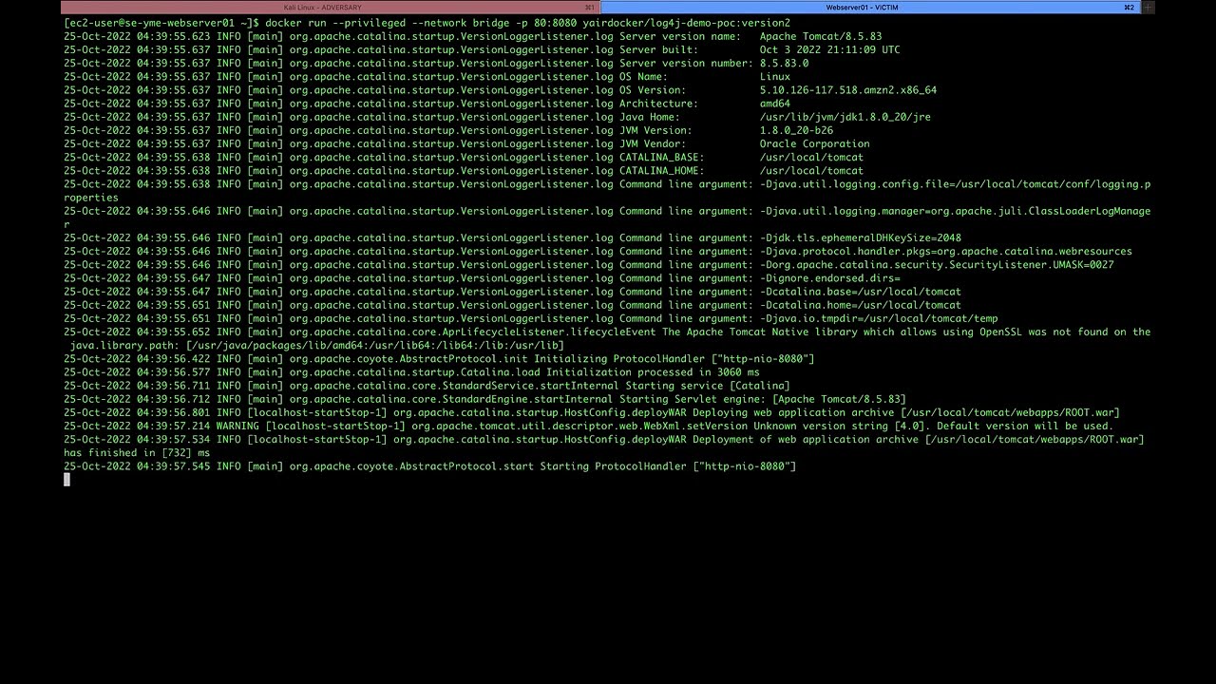
Task: Select -Djava.io.tmpdir=/usr/local/tomcat/temp argument
Action: pos(879,318)
